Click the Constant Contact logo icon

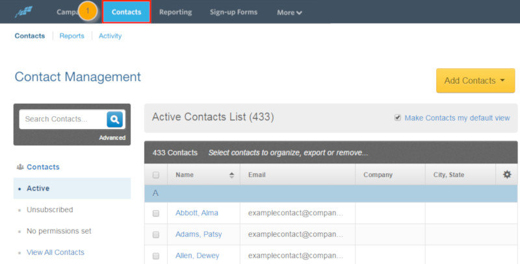click(x=23, y=12)
